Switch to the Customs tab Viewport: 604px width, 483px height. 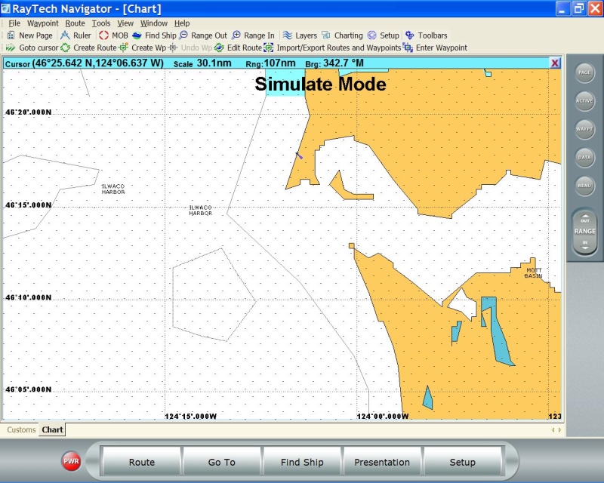21,430
